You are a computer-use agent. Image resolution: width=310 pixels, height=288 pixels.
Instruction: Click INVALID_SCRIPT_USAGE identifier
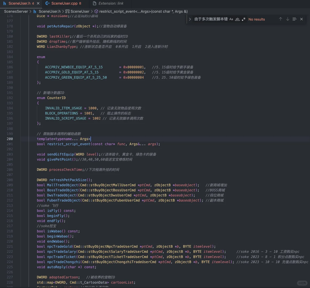tap(65, 118)
